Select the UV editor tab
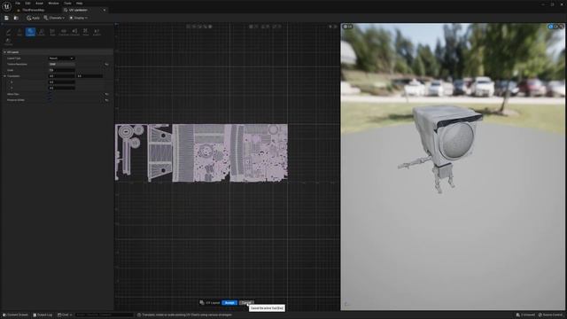Viewport: 567px width, 319px height. coord(78,10)
